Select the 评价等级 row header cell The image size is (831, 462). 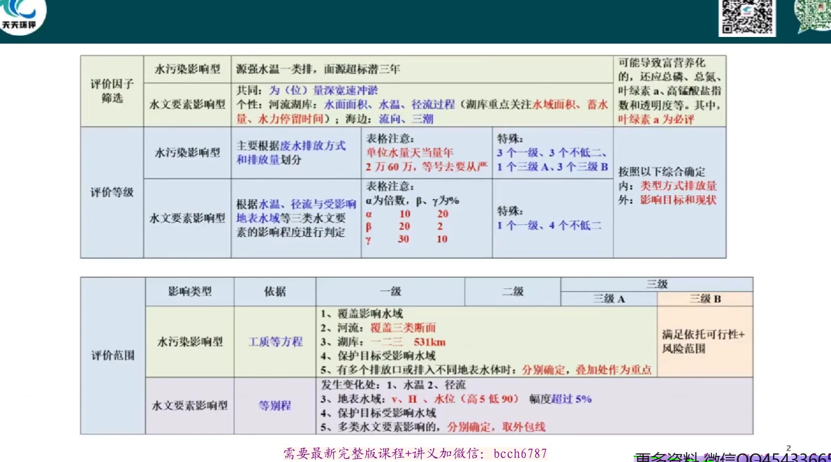[112, 192]
